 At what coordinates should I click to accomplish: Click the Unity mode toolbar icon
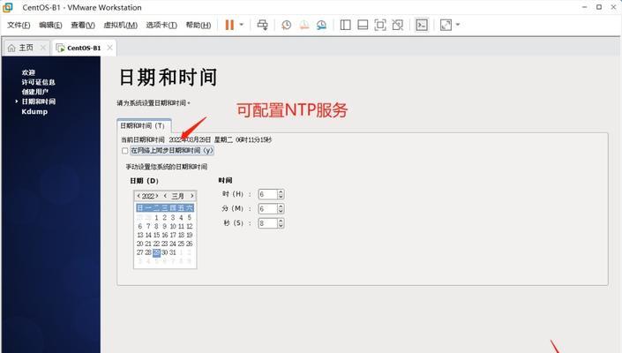[x=398, y=25]
